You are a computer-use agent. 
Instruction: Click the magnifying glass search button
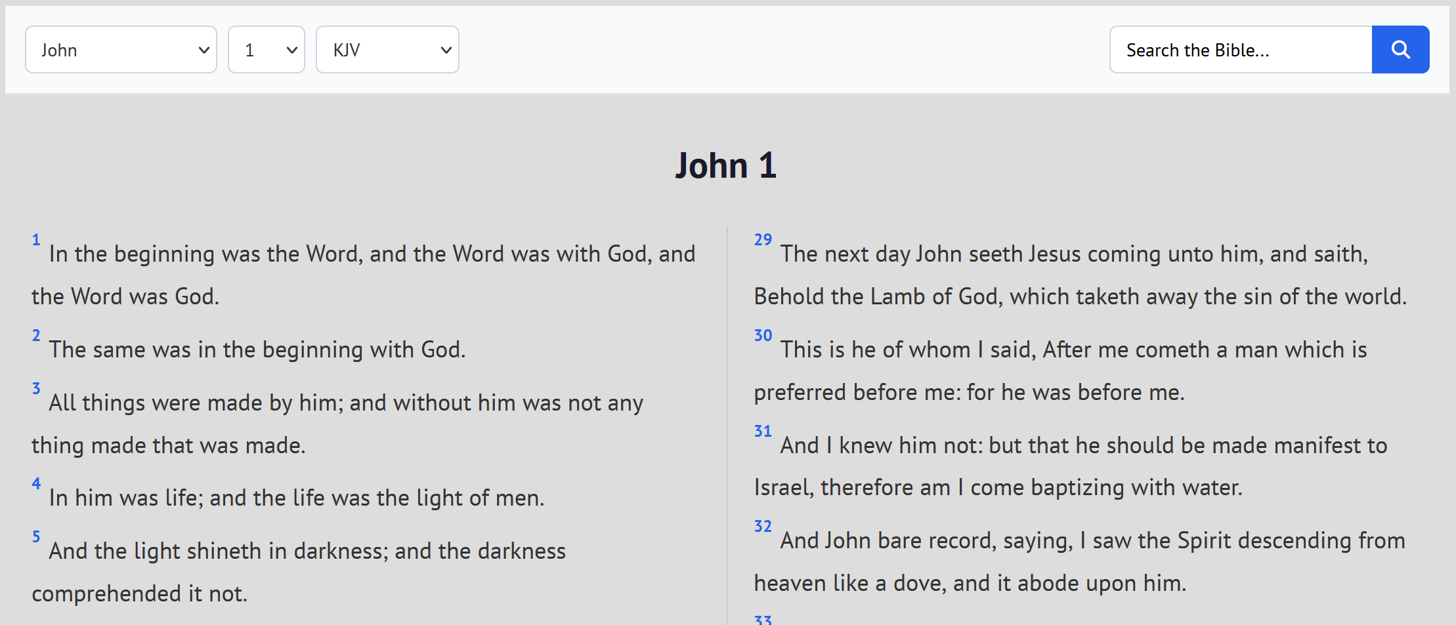coord(1400,50)
